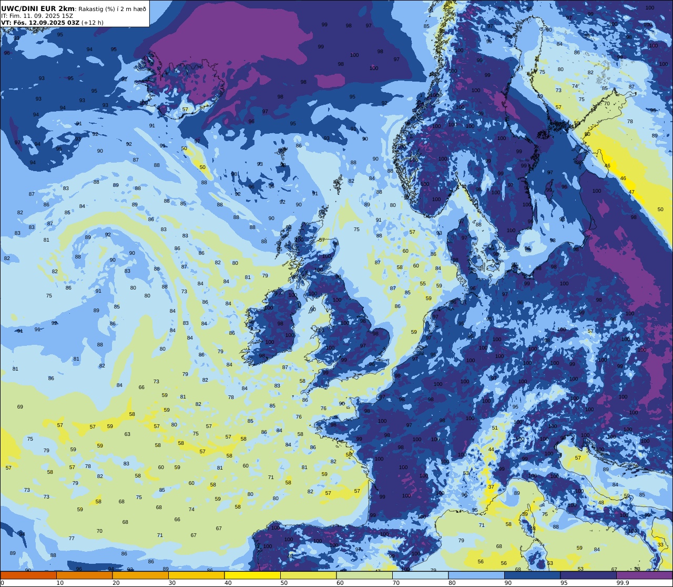The width and height of the screenshot is (673, 587).
Task: Click the humidity value 37 on the map
Action: click(491, 487)
